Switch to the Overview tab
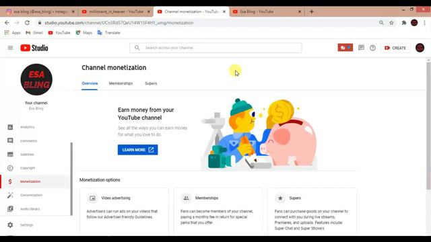The width and height of the screenshot is (431, 242). point(90,83)
